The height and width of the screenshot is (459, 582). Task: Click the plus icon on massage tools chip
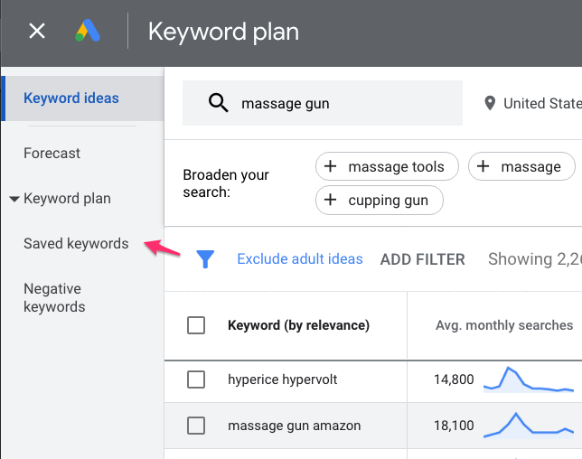[x=331, y=166]
